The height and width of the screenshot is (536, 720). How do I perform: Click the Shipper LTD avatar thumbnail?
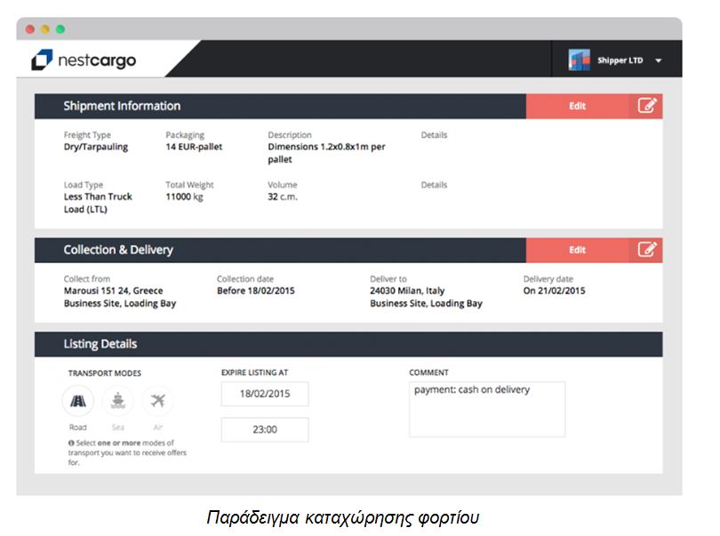tap(580, 60)
